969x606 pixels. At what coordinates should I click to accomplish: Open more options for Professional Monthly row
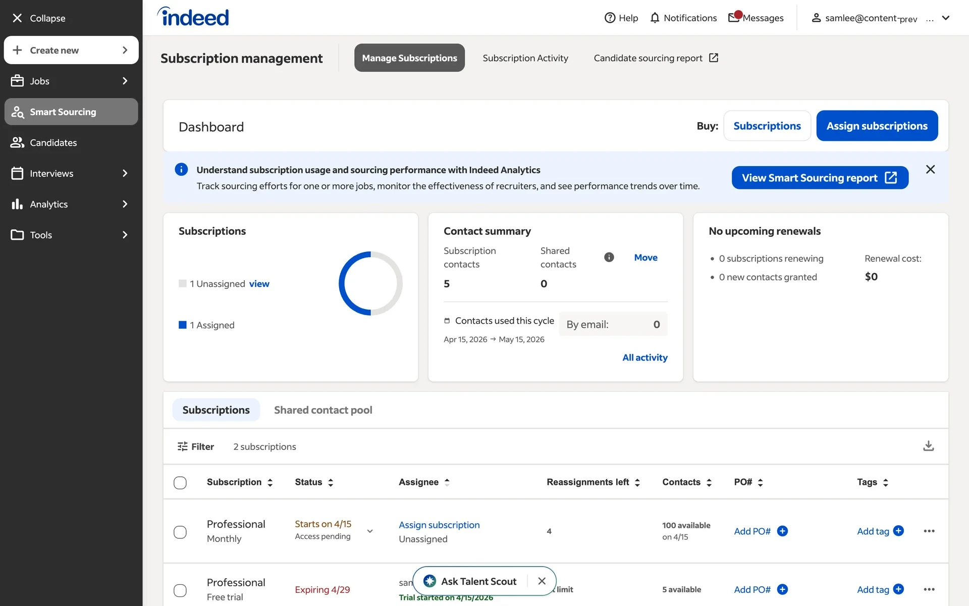(929, 531)
